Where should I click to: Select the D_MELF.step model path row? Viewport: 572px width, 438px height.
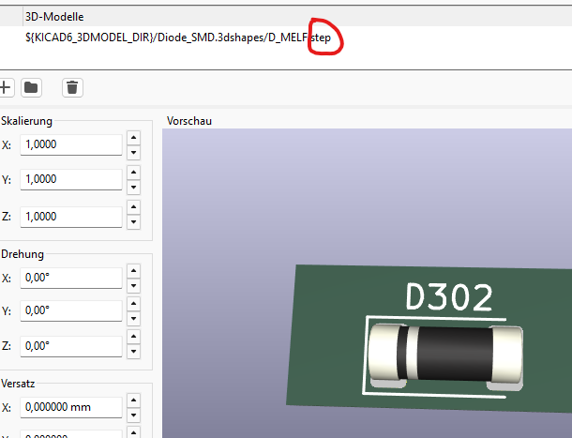coord(178,38)
